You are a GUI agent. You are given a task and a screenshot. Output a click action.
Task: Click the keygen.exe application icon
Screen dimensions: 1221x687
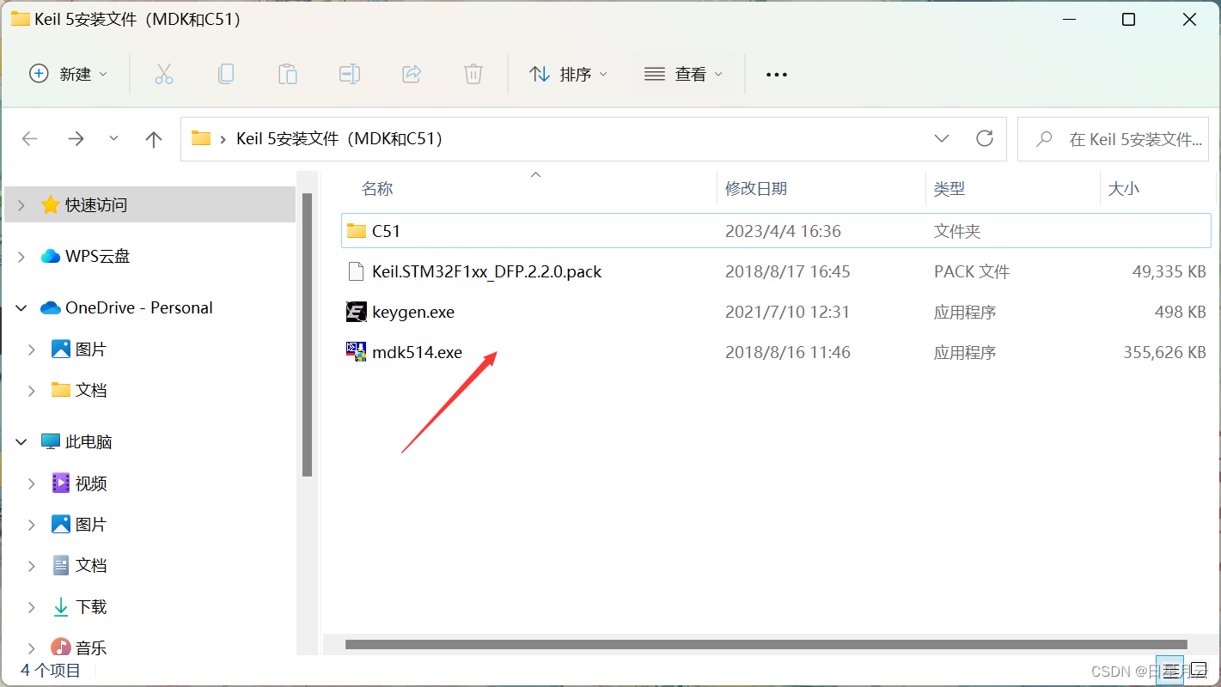coord(357,312)
